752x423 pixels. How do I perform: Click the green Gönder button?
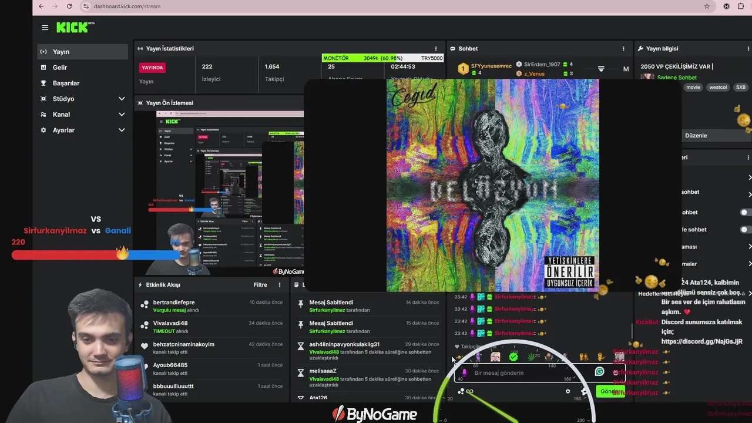pos(609,391)
